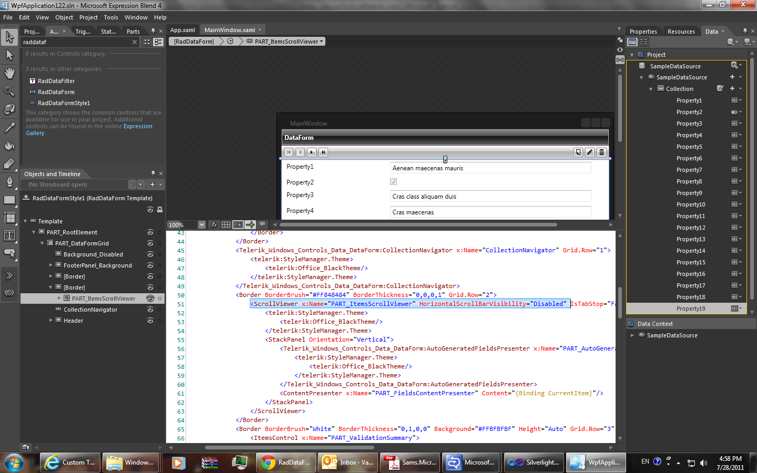Hide the Background_Disabled layer
Screen dimensions: 757x473
pyautogui.click(x=150, y=254)
